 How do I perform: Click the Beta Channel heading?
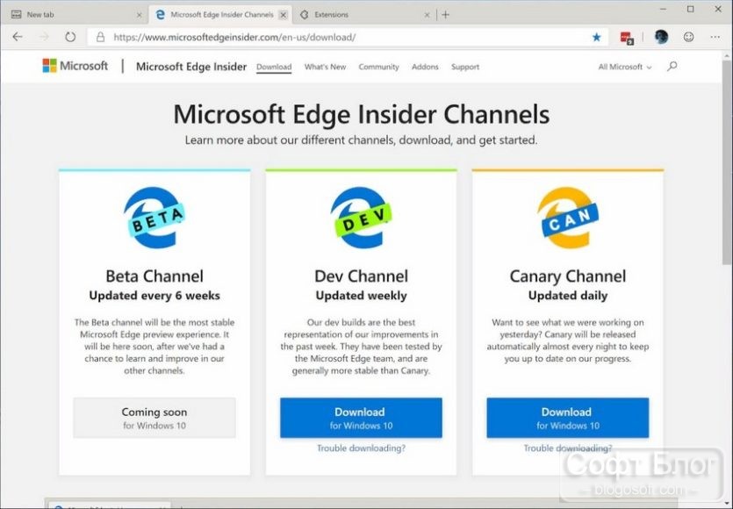point(155,276)
